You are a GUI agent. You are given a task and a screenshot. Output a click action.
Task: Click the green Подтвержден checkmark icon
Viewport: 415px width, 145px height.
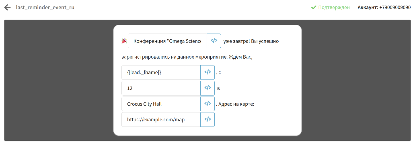(x=314, y=7)
